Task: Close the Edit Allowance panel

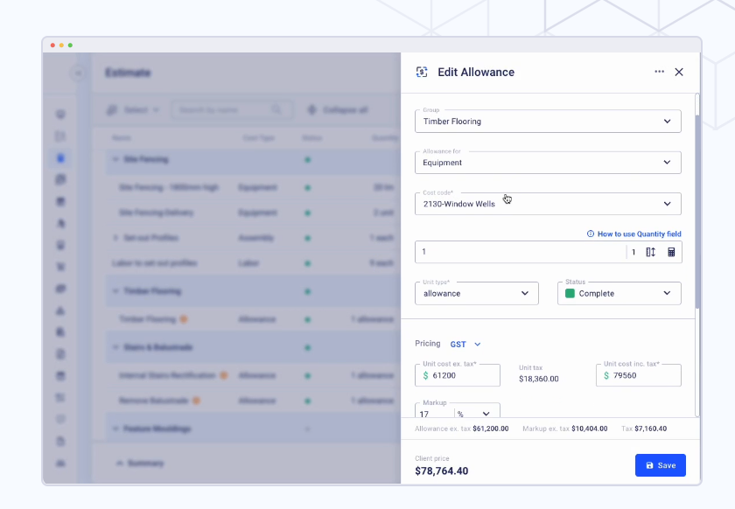Action: pos(679,72)
